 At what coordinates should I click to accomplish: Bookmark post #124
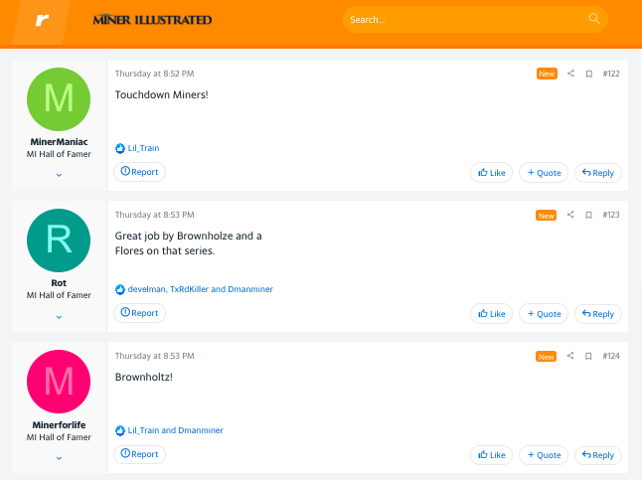click(588, 356)
